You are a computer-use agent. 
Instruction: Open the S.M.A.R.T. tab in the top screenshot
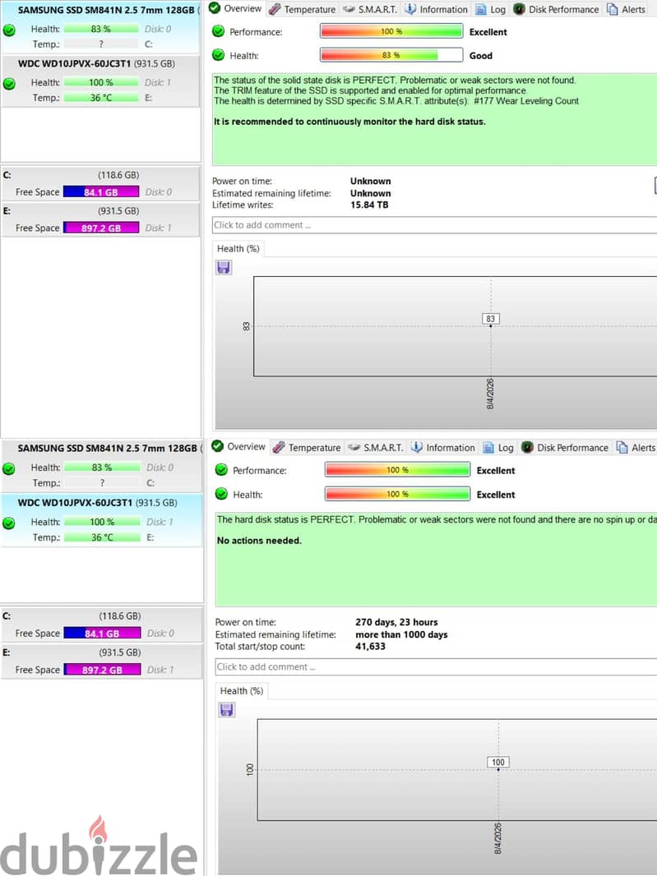point(370,9)
